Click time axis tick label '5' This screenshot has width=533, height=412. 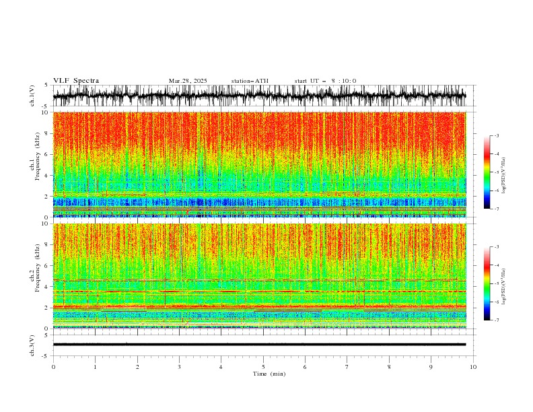(x=263, y=367)
